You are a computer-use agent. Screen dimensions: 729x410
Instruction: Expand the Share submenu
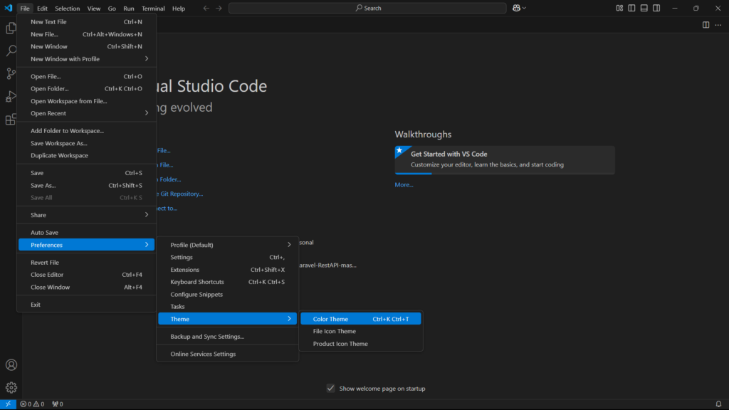pos(86,215)
